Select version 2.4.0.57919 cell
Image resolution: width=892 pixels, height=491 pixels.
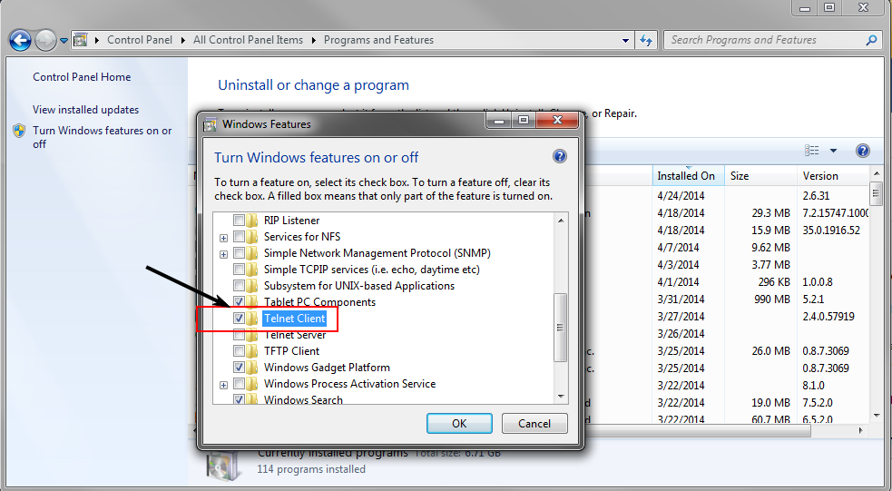pyautogui.click(x=828, y=317)
